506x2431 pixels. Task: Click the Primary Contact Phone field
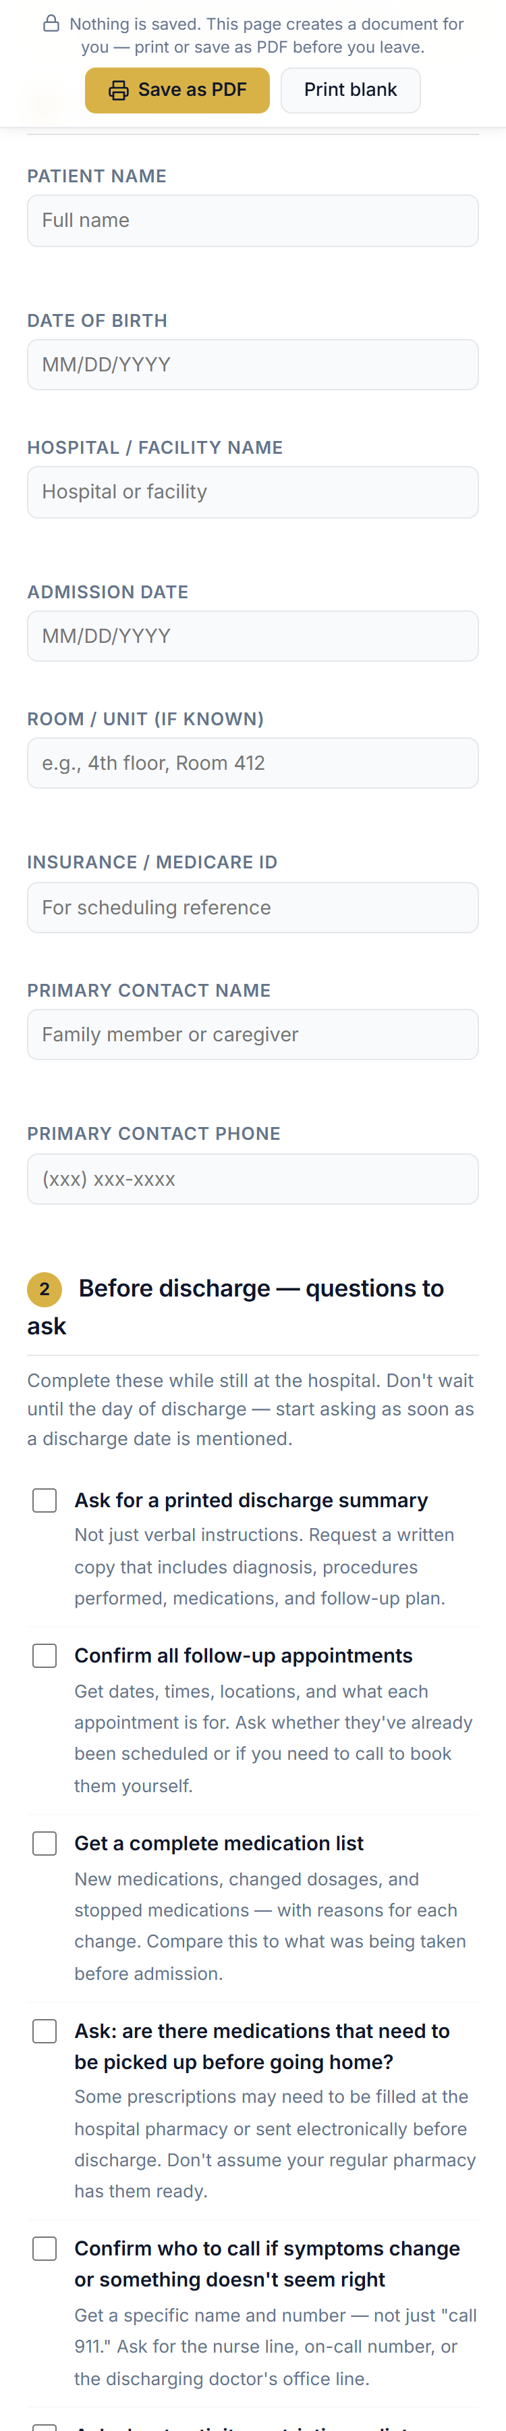click(252, 1178)
